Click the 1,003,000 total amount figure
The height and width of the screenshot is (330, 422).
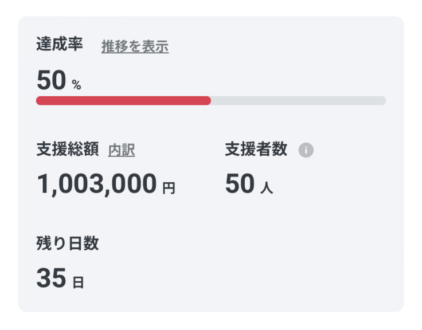96,184
